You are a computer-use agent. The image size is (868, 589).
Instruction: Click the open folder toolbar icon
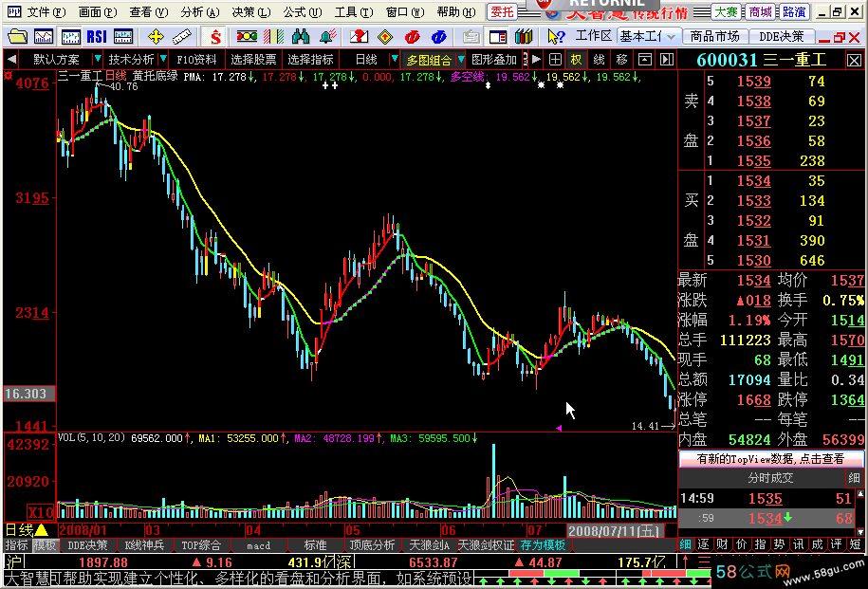[17, 37]
